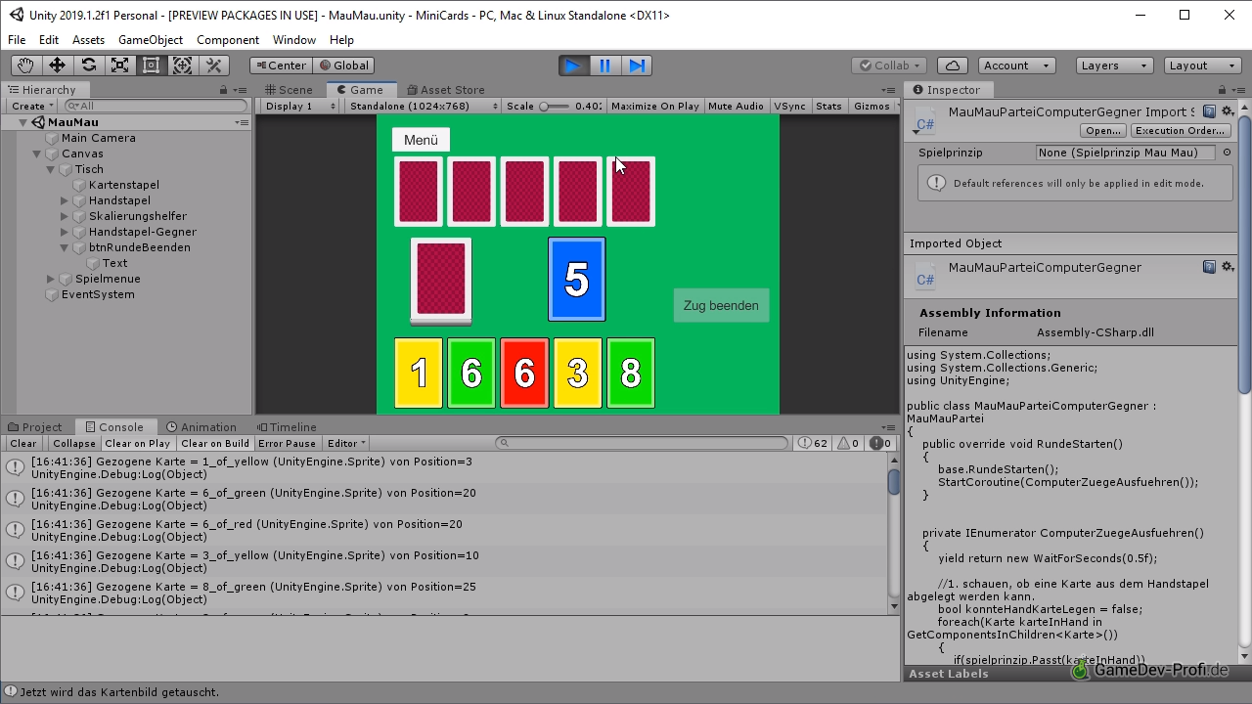
Task: Expand the Spielmenue object
Action: 51,279
